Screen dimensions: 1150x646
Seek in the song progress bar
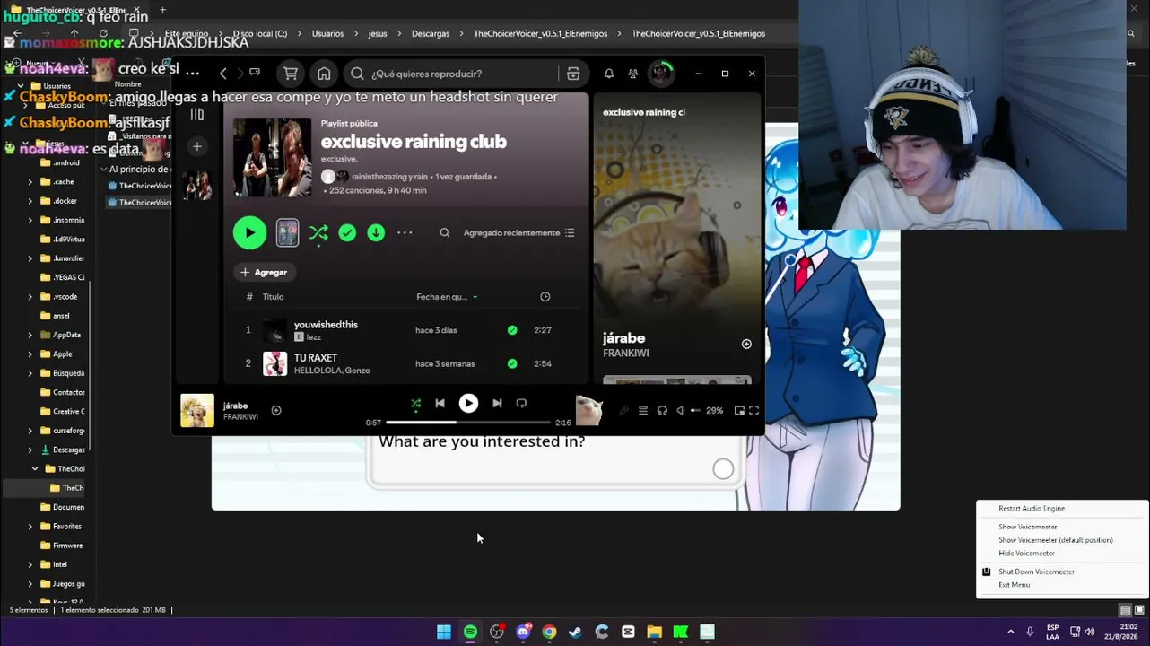click(x=468, y=422)
